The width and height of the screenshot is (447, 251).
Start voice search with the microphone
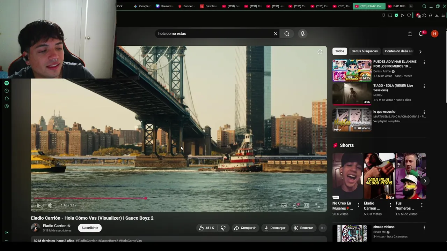click(x=302, y=33)
